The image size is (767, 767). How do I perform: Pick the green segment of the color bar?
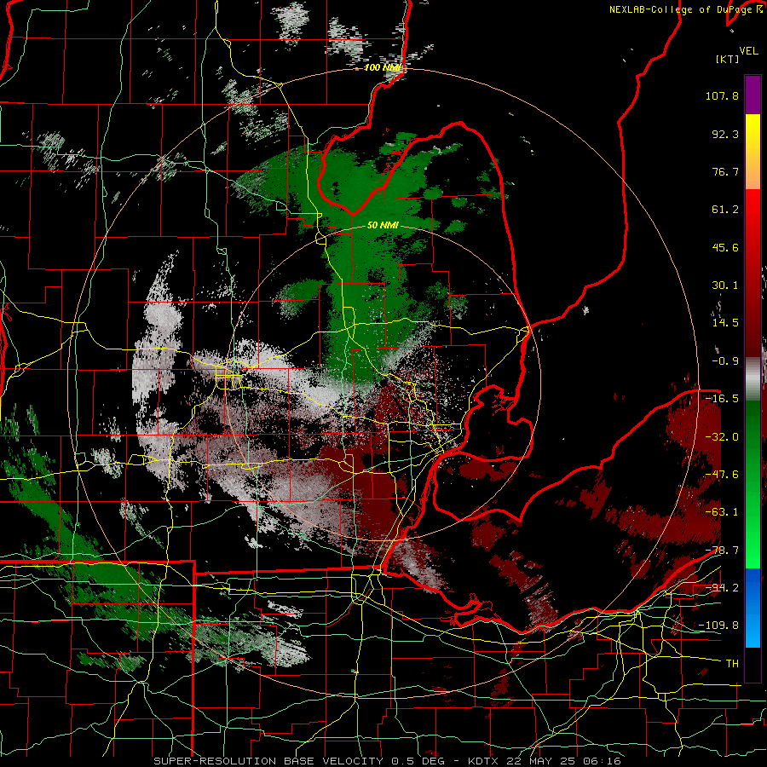[x=753, y=484]
